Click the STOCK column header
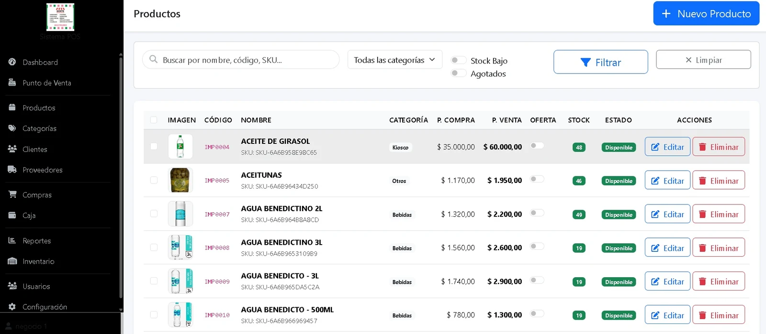This screenshot has height=334, width=766. 579,120
